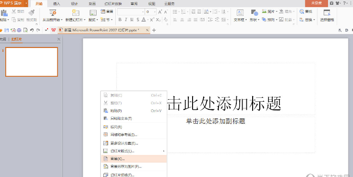Click the Undo arrow in quick toolbar

tap(32, 30)
